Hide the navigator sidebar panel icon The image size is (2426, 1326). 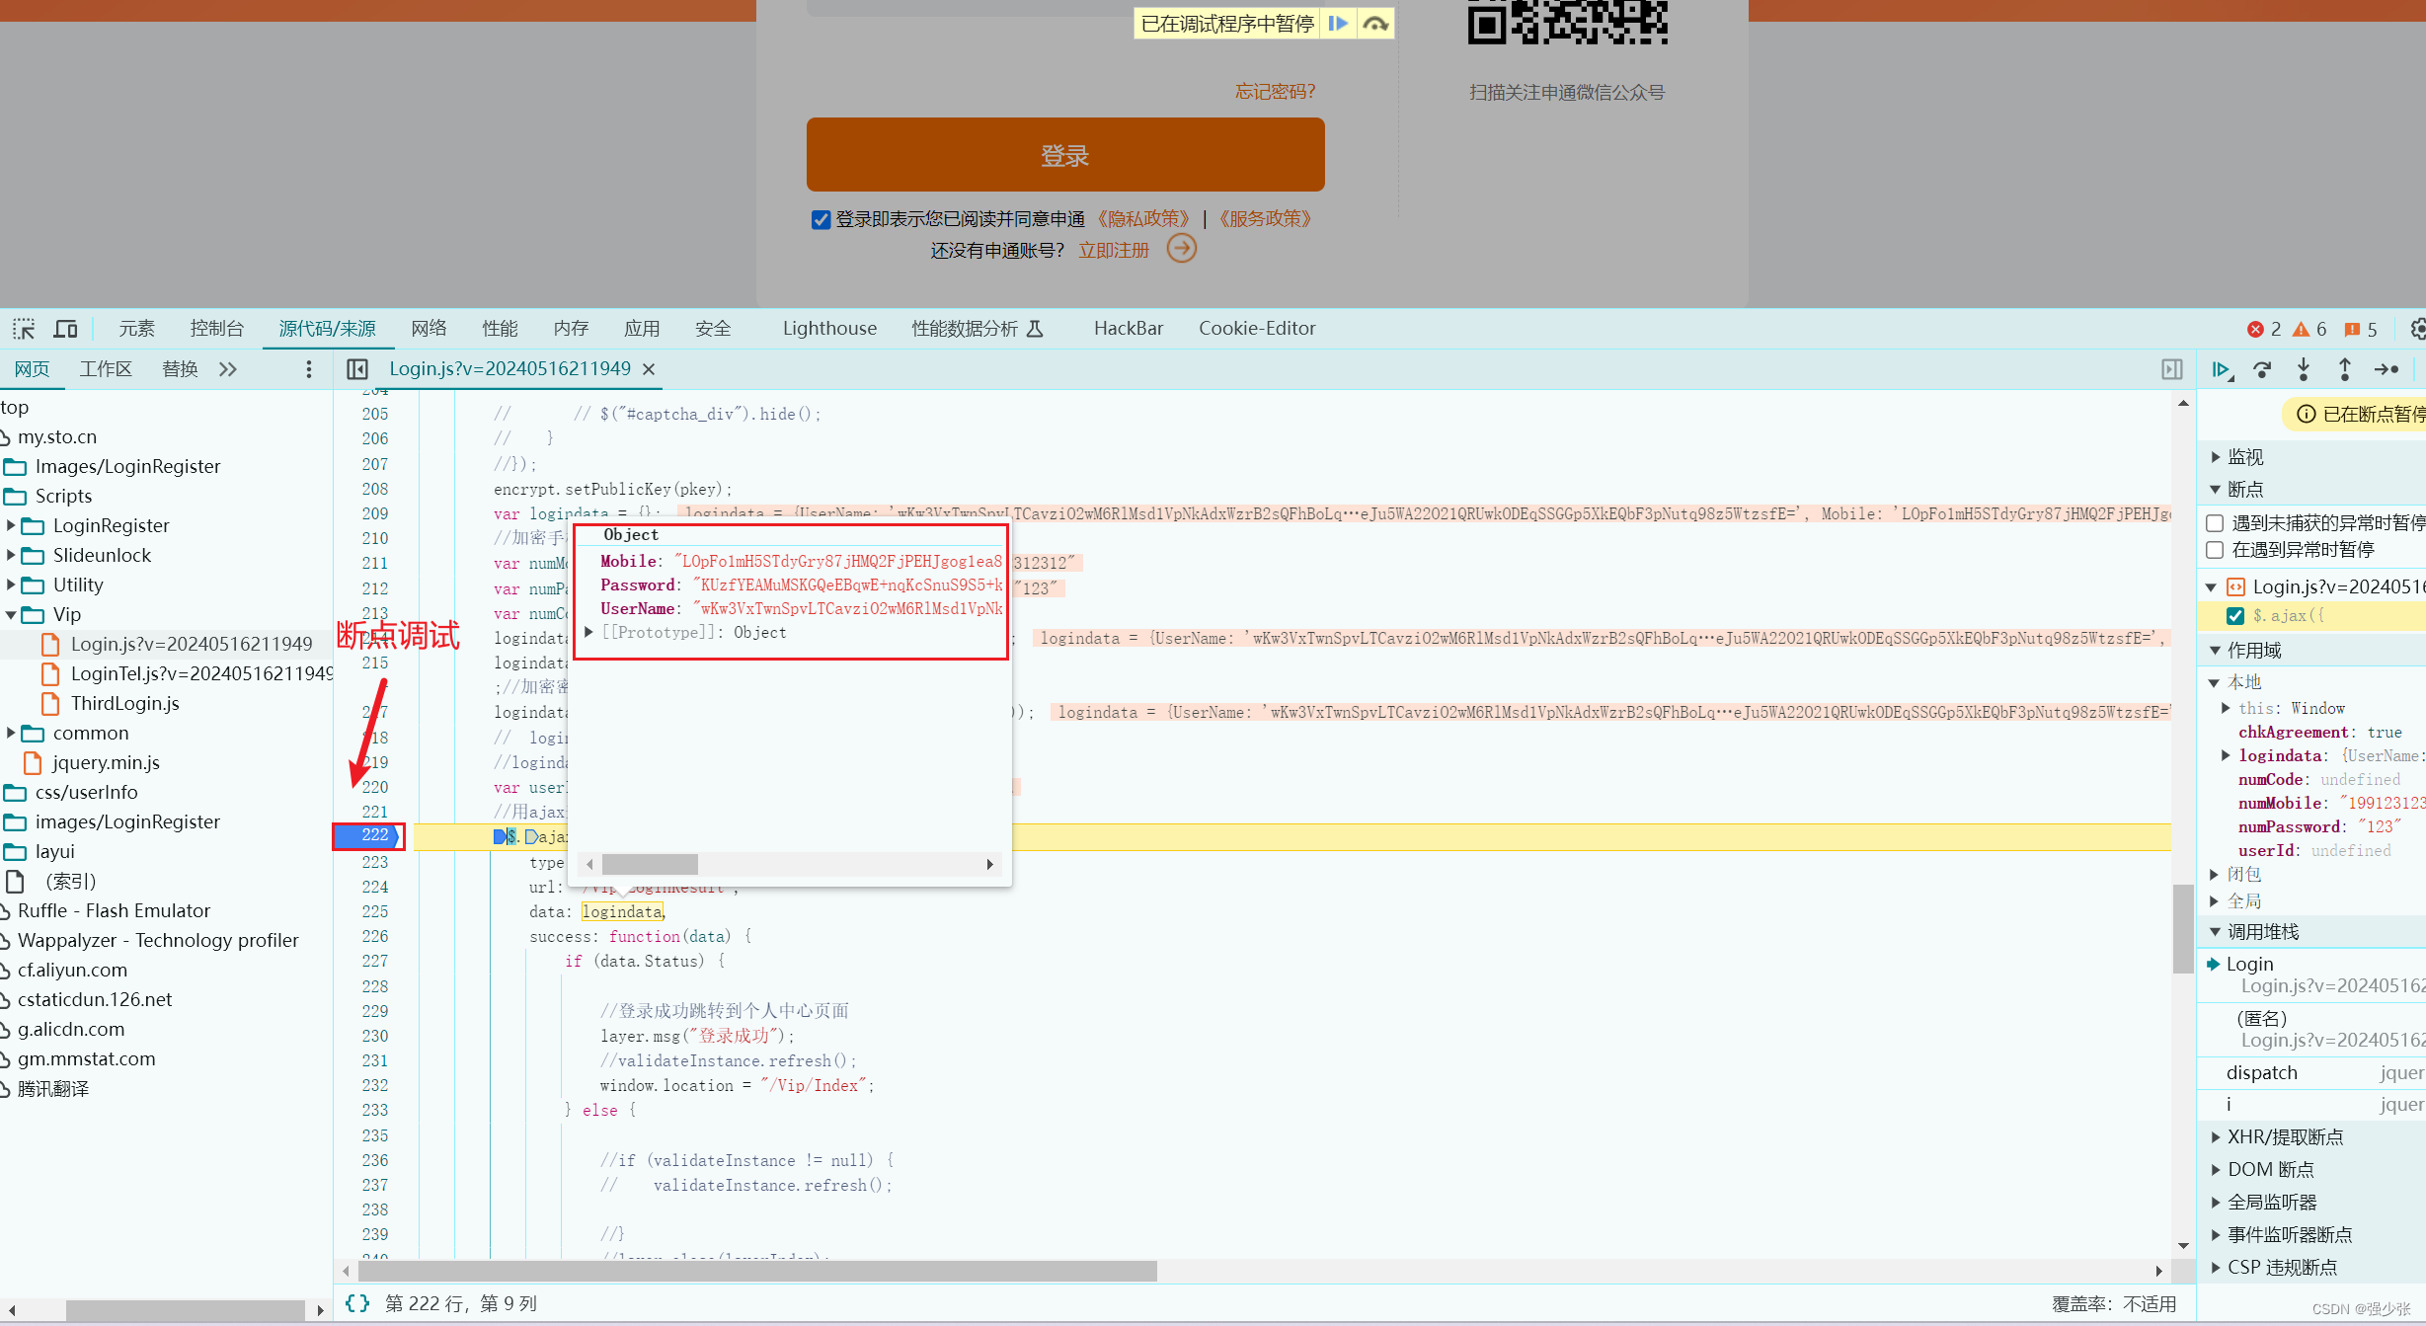357,369
